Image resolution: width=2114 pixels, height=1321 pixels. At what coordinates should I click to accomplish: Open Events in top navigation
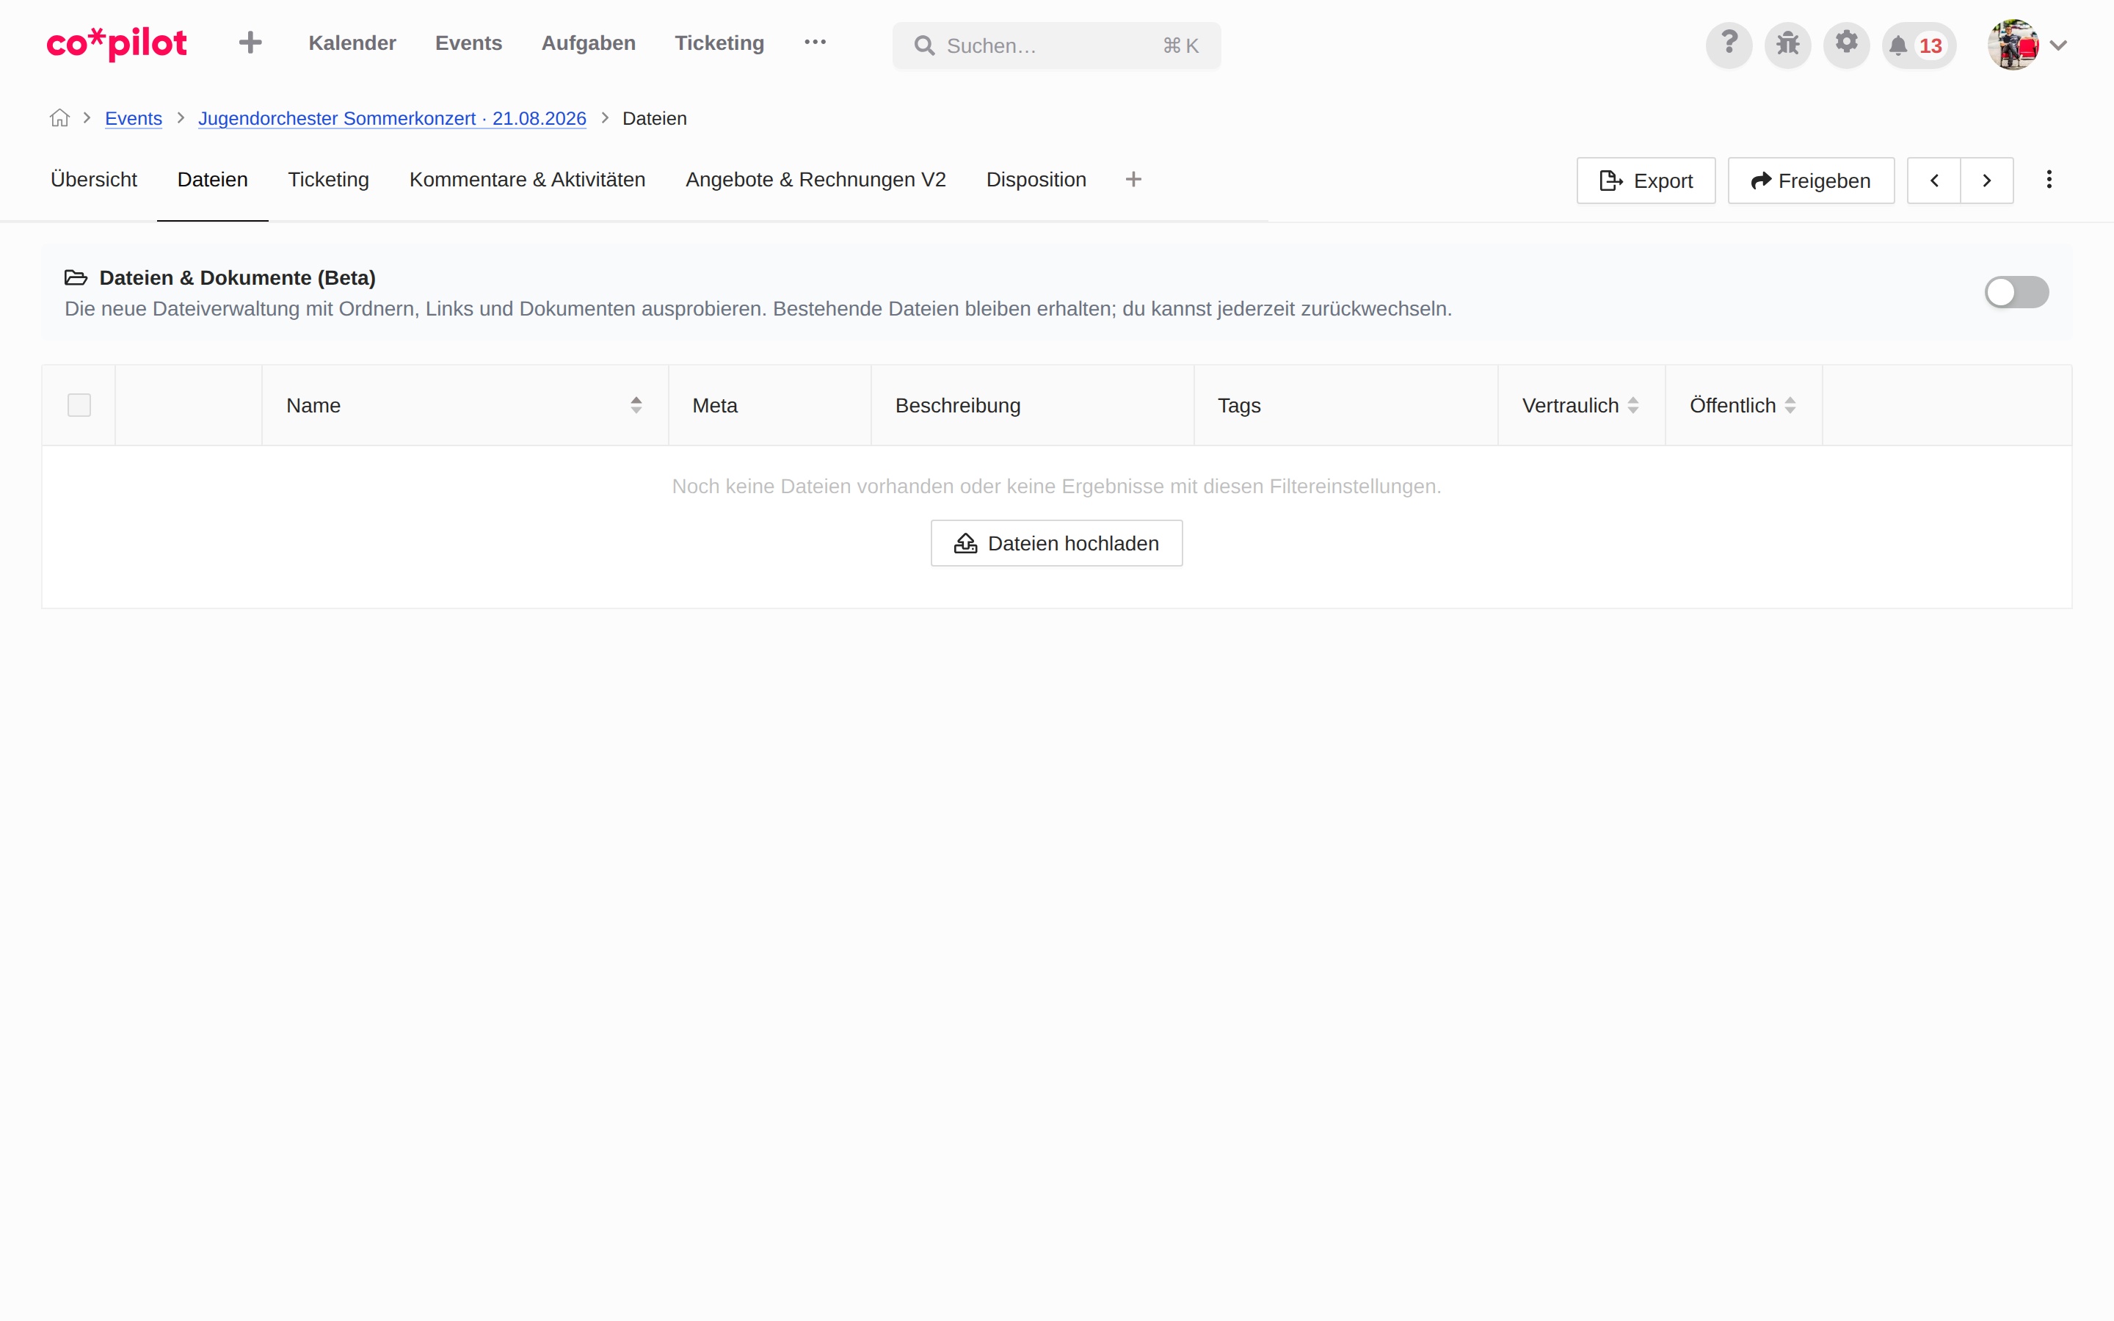468,43
